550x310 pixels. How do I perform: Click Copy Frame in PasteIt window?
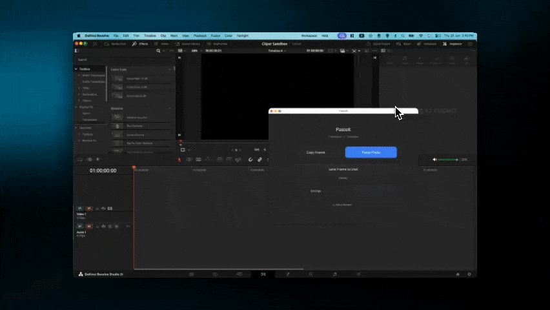[x=316, y=152]
